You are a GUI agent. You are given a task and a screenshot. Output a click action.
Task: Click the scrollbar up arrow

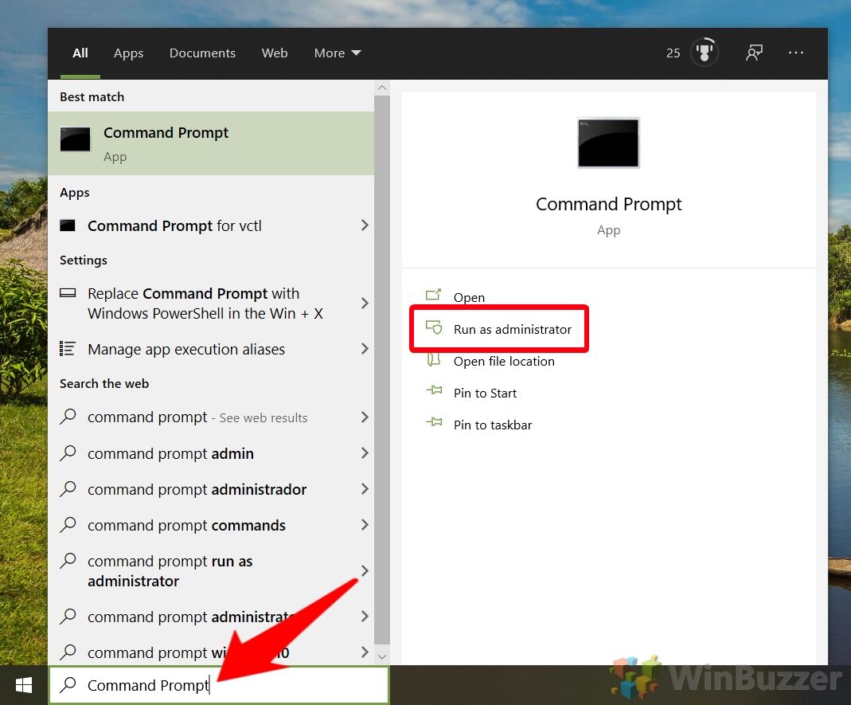382,88
